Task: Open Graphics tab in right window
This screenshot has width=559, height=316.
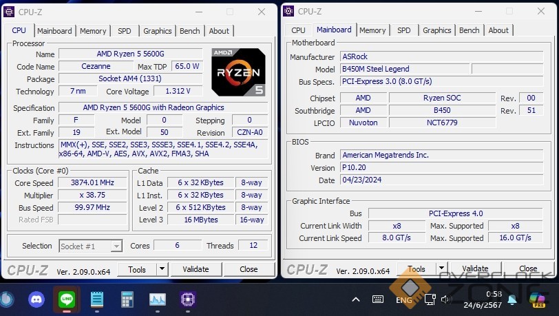Action: pyautogui.click(x=436, y=30)
